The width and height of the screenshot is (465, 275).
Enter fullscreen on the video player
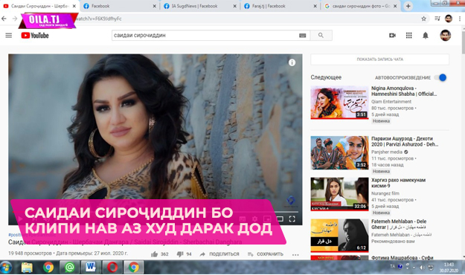292,219
